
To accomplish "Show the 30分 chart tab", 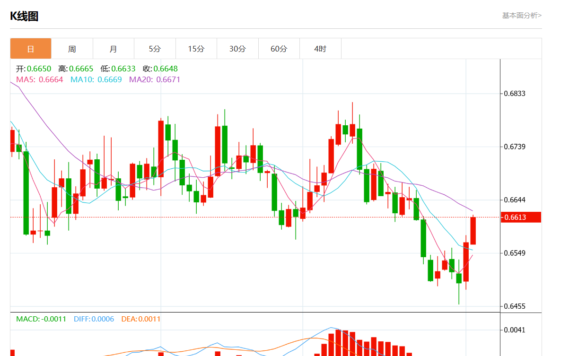I will [x=237, y=49].
